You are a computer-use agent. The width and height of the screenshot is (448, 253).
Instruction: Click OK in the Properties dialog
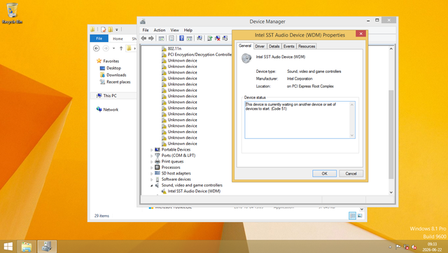click(324, 173)
